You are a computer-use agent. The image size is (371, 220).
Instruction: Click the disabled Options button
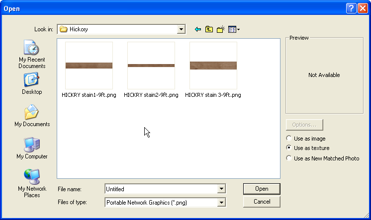304,125
